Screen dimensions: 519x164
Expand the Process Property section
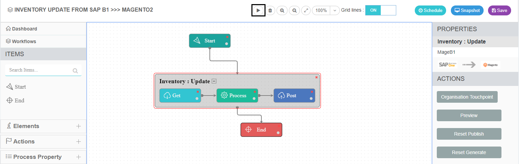78,157
